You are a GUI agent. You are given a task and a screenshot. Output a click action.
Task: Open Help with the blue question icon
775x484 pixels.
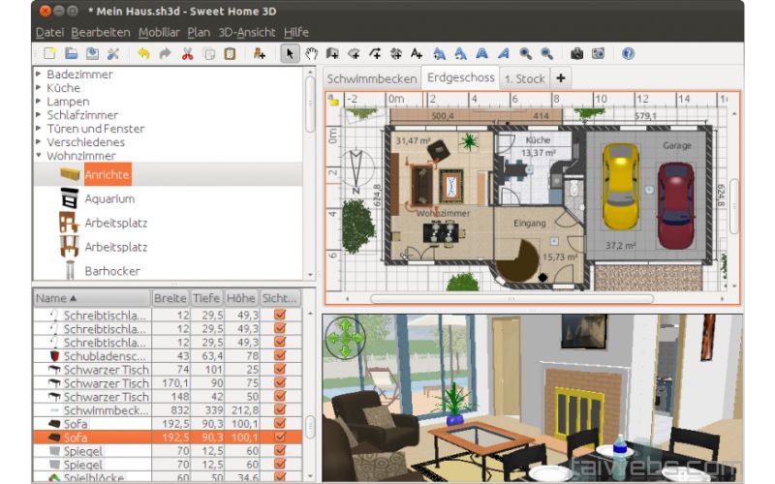628,54
